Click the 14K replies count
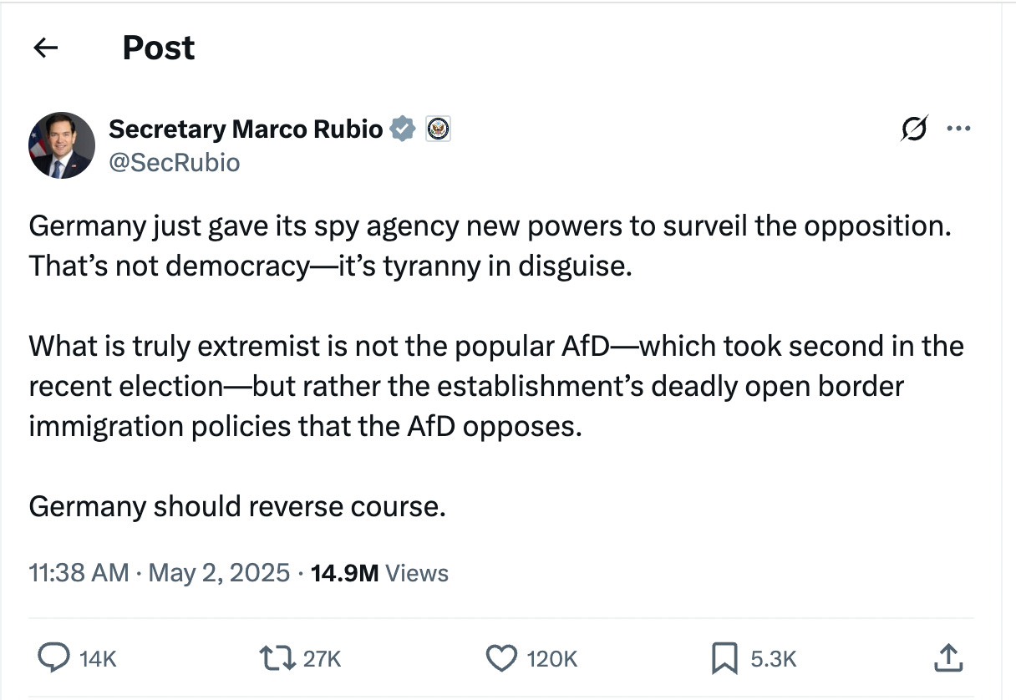The width and height of the screenshot is (1016, 700). click(x=98, y=660)
